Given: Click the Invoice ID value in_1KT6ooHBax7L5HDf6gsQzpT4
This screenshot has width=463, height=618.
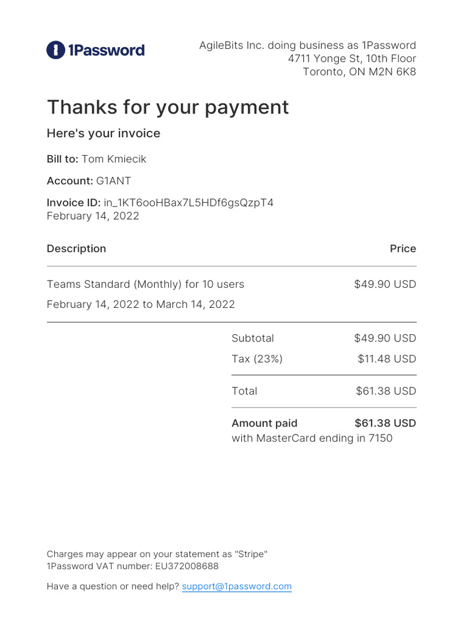Looking at the screenshot, I should click(x=189, y=203).
